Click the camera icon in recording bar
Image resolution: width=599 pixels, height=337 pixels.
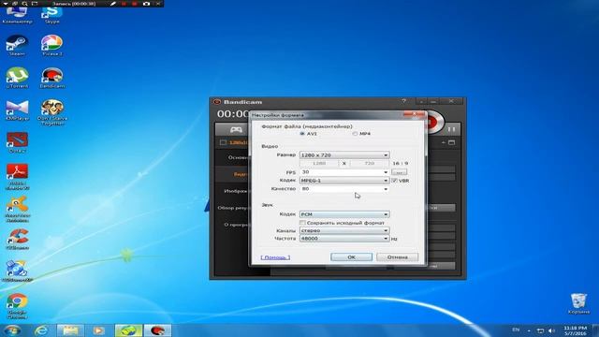tap(146, 4)
